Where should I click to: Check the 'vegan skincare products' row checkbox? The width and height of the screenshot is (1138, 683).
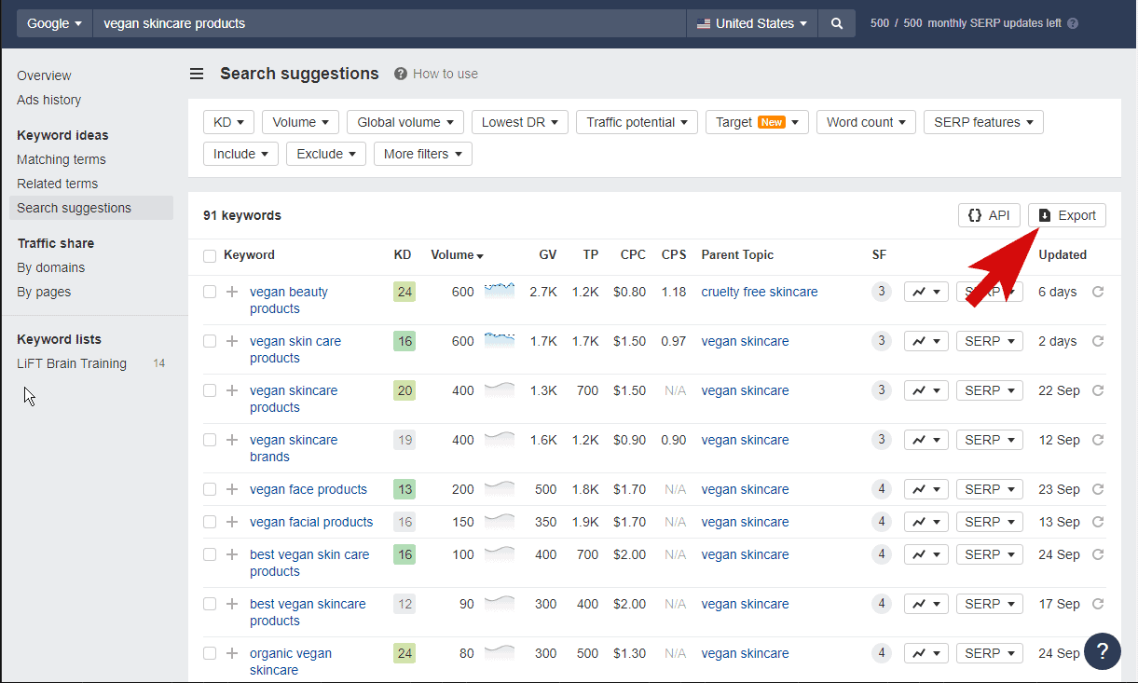tap(210, 390)
